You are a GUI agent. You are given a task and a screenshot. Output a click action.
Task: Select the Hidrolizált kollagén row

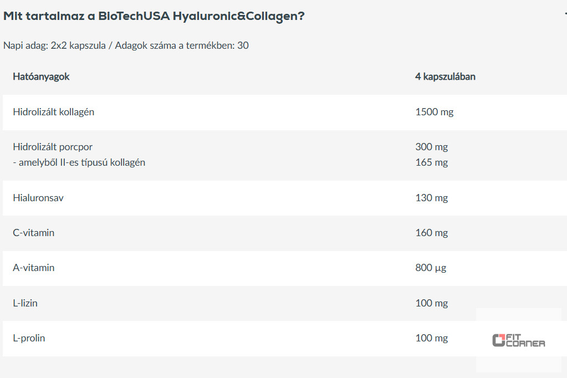[x=285, y=112]
